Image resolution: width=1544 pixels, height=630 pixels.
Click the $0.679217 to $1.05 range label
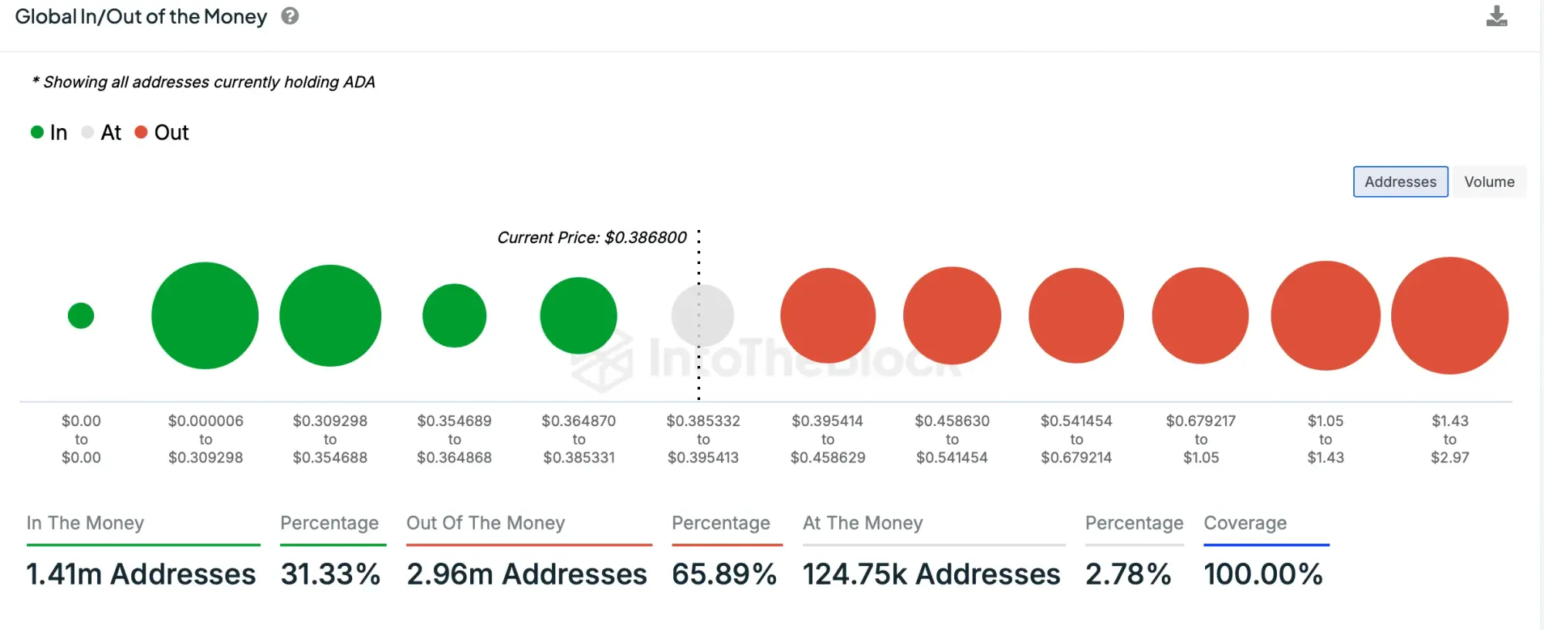pyautogui.click(x=1200, y=439)
